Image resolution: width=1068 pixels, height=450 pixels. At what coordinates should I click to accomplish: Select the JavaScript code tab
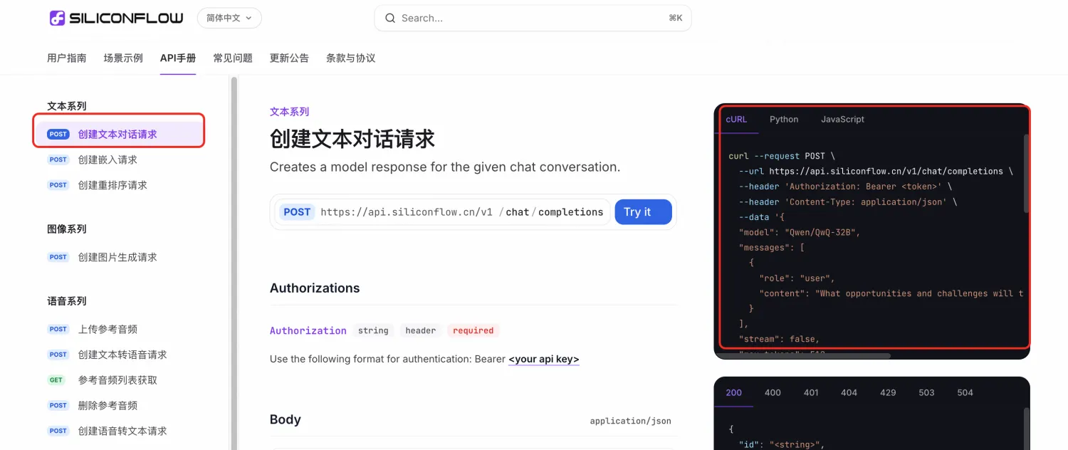click(842, 119)
